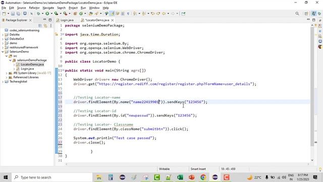Viewport: 323px width, 182px height.
Task: Select the demo project
Action: pyautogui.click(x=13, y=43)
